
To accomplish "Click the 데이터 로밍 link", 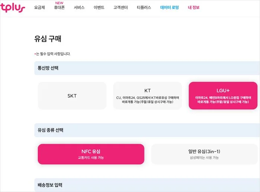I will point(169,7).
